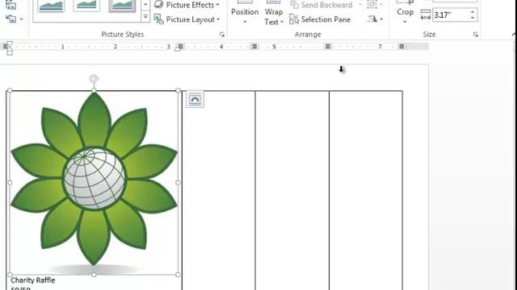
Task: Decrease picture width with the down spinner
Action: 473,18
